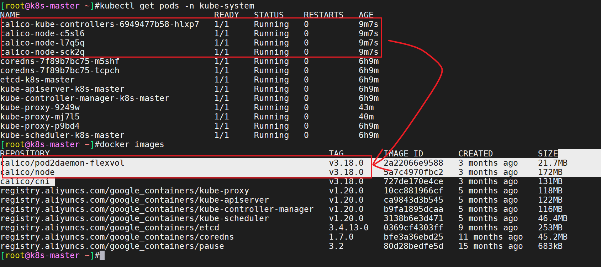The image size is (601, 267).
Task: Select image ID 5a7c4970fbc2
Action: pyautogui.click(x=413, y=172)
